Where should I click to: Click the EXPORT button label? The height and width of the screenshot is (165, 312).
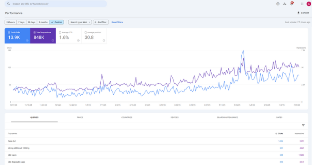pyautogui.click(x=305, y=13)
